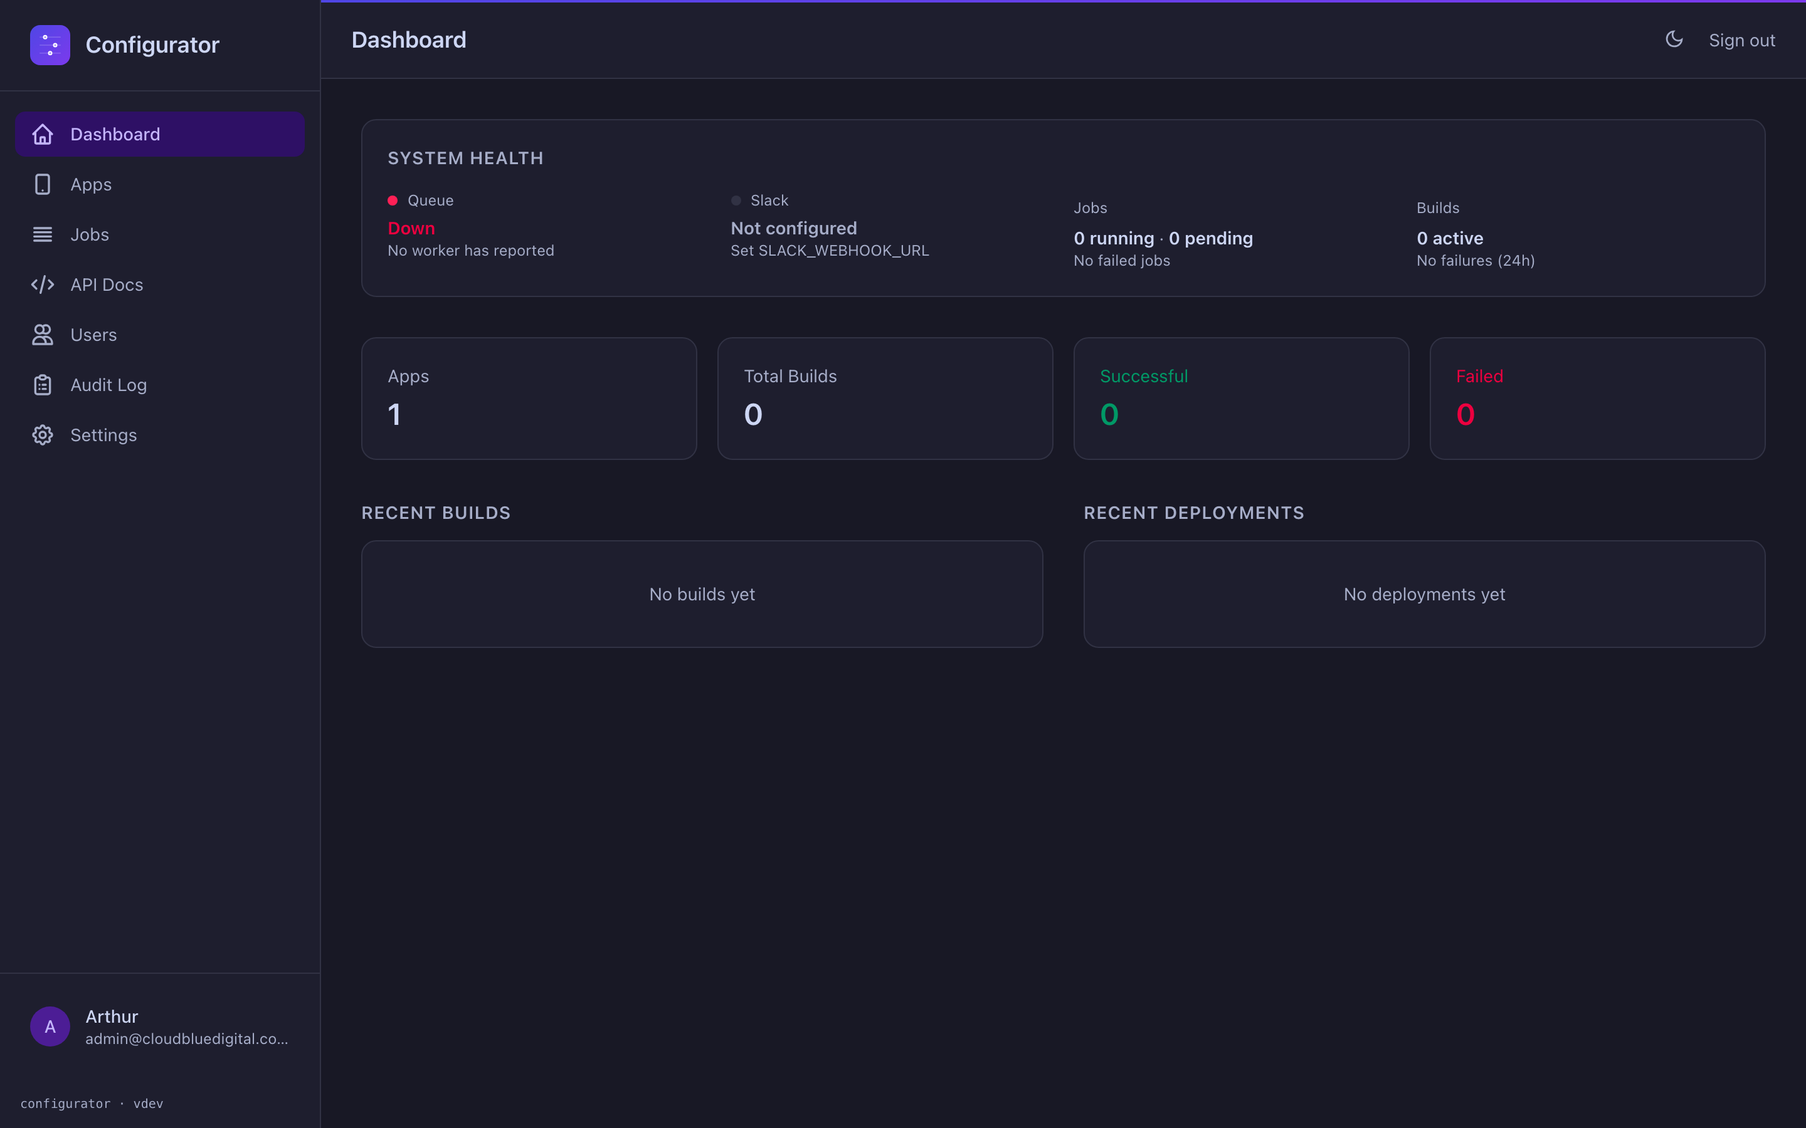Click the 'No builds yet' panel

[x=702, y=594]
